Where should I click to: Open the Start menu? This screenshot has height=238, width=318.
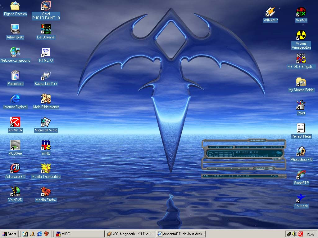tap(9, 234)
